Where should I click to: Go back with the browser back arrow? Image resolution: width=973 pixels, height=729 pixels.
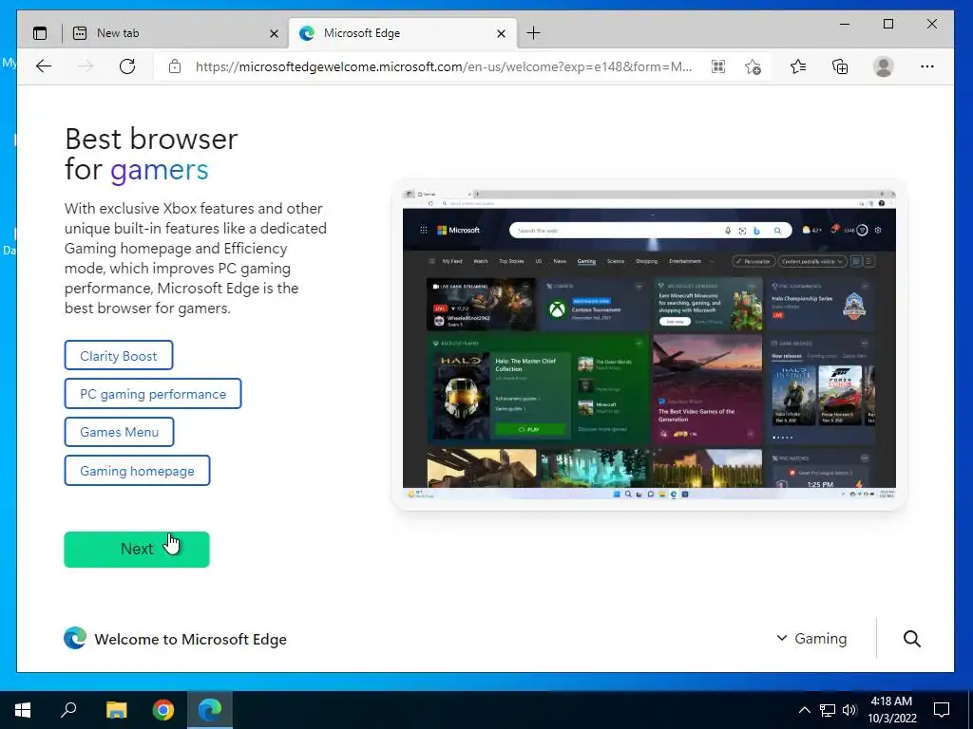click(44, 66)
